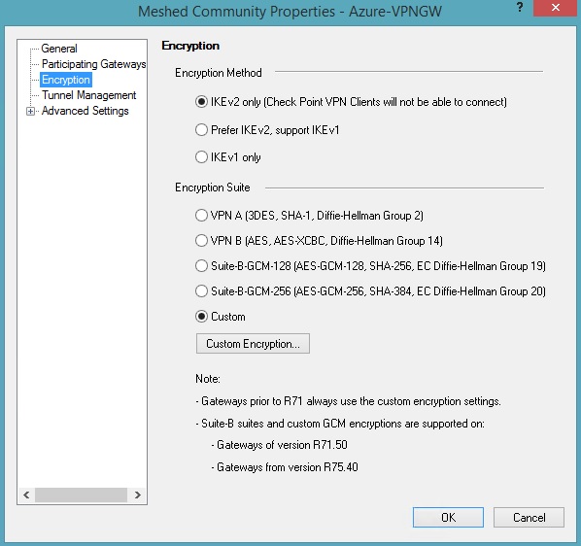The width and height of the screenshot is (581, 546).
Task: Expand the Advanced Settings tree node
Action: (x=30, y=111)
